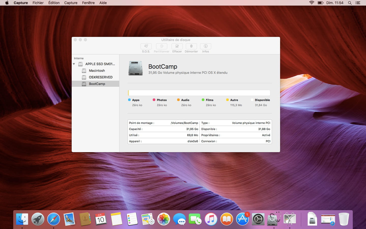
Task: Click the yellow Autre color dot
Action: [x=227, y=100]
